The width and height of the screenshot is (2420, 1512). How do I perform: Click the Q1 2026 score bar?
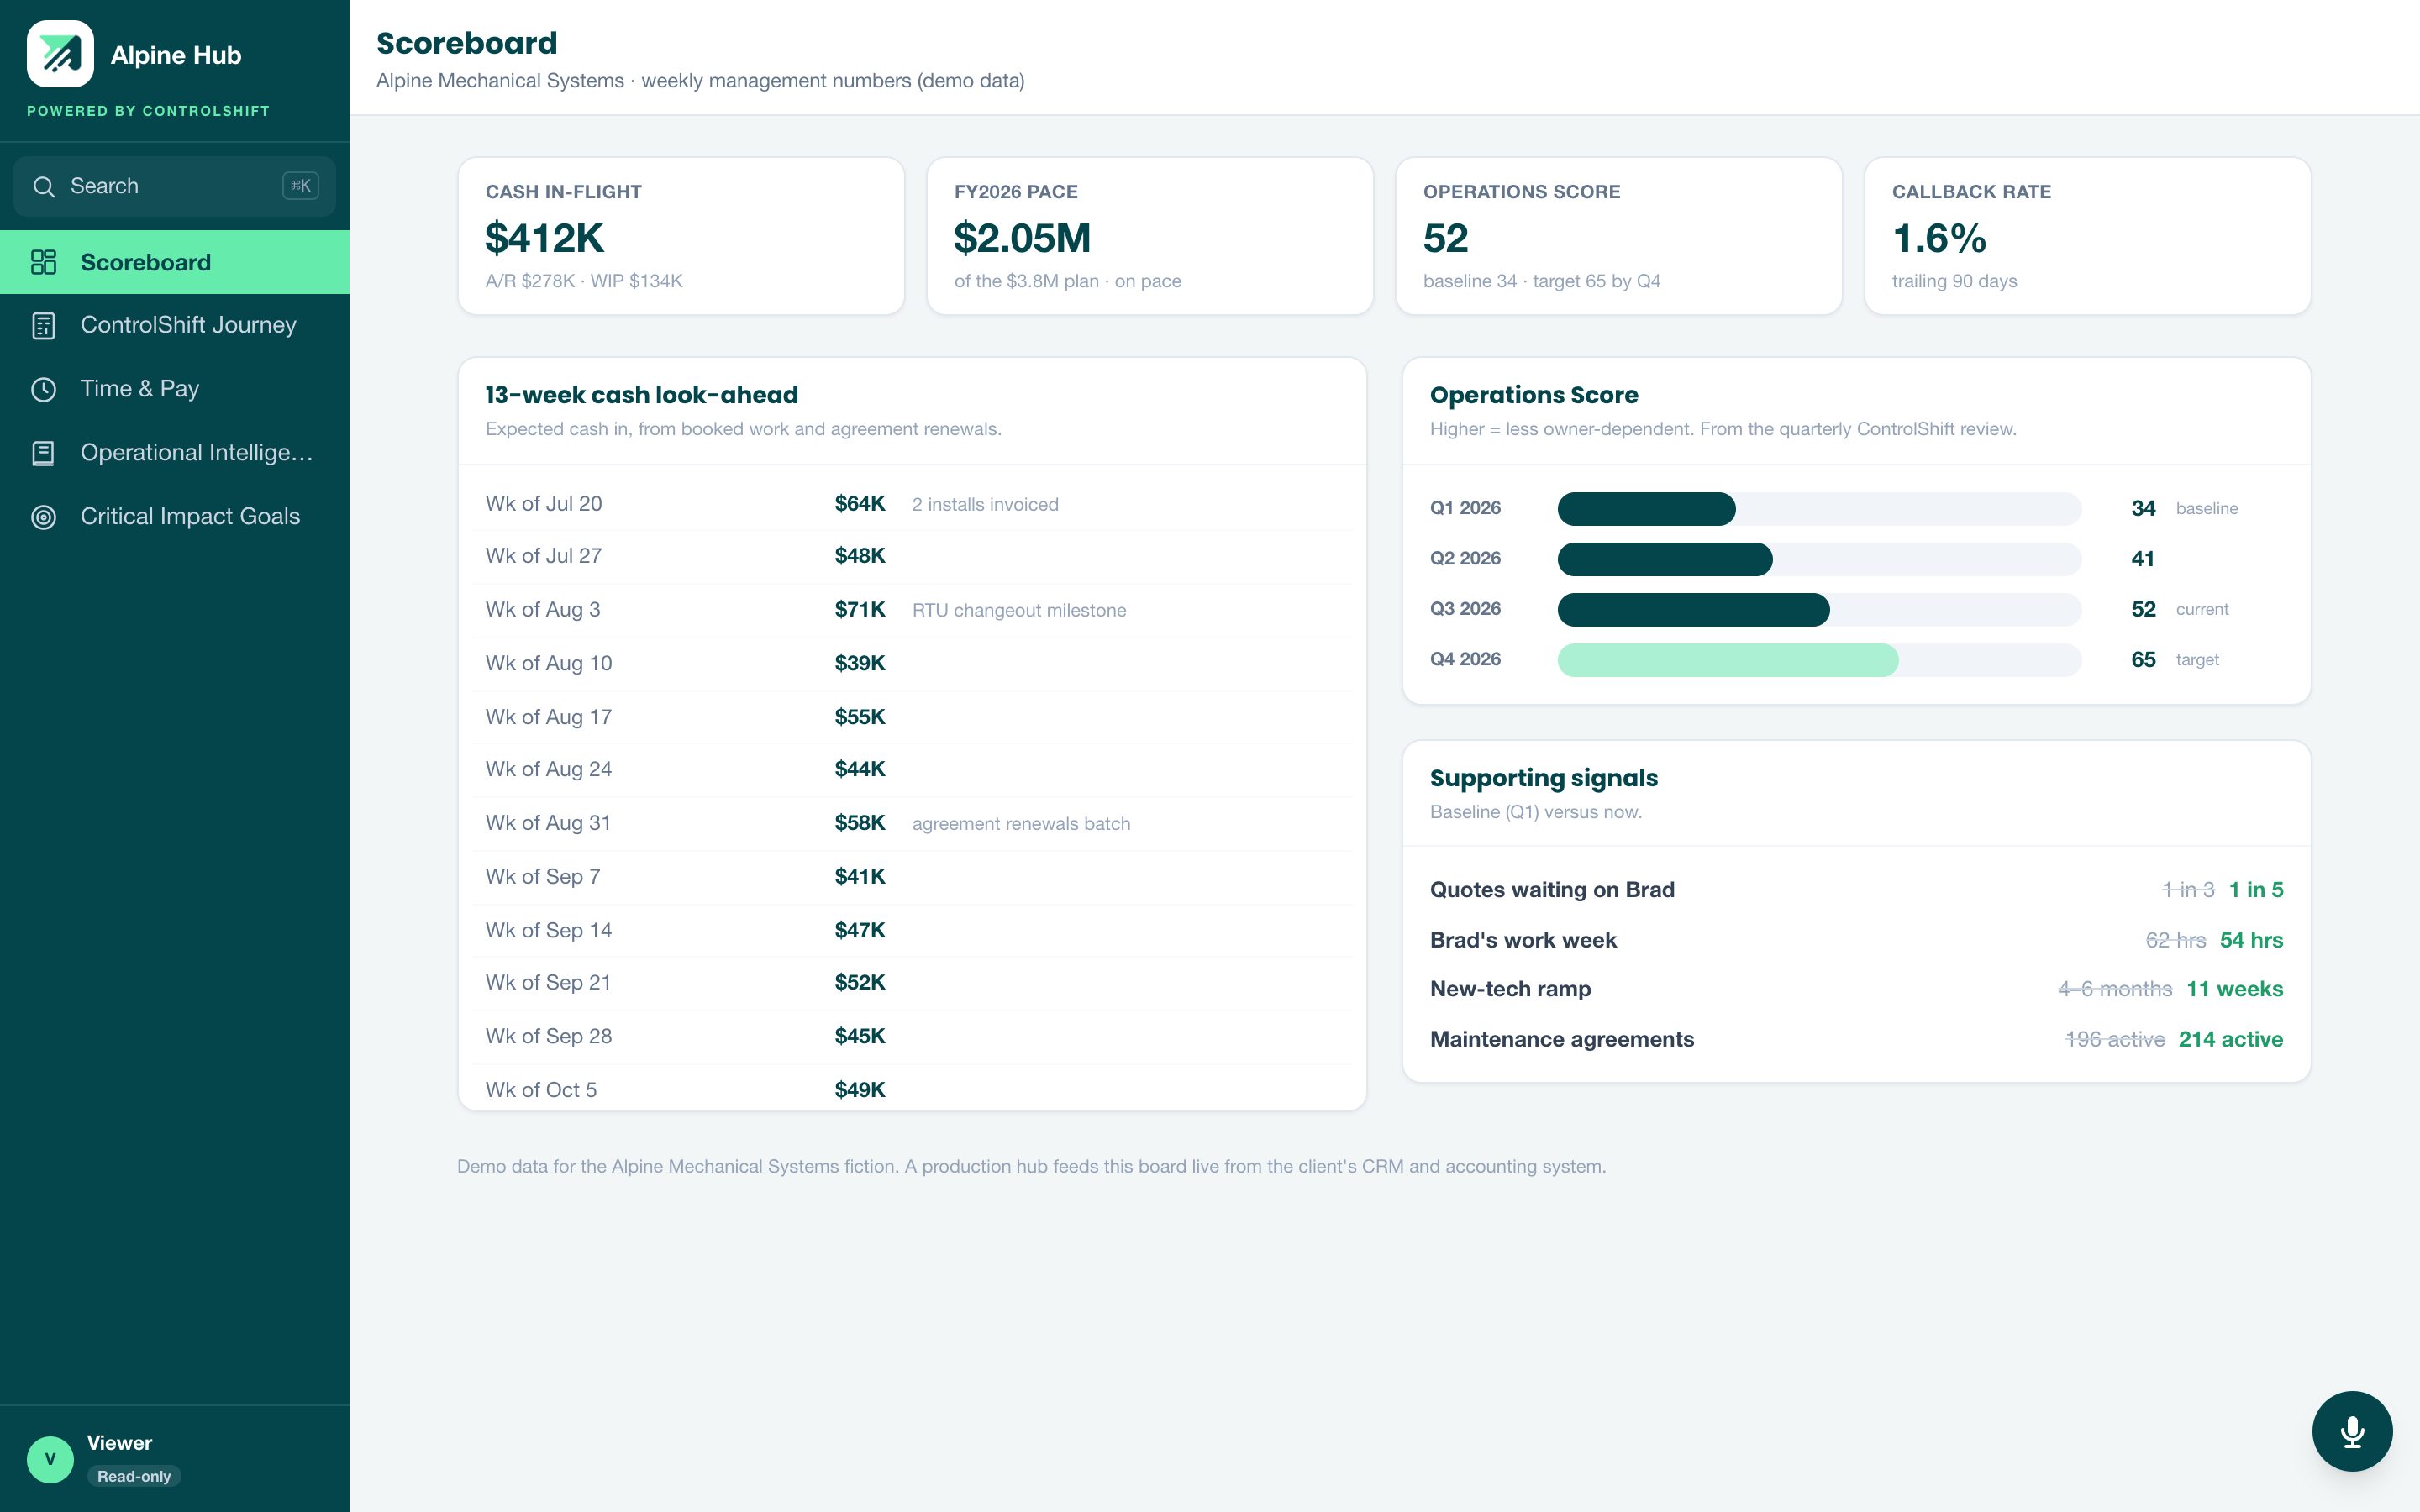(1819, 509)
